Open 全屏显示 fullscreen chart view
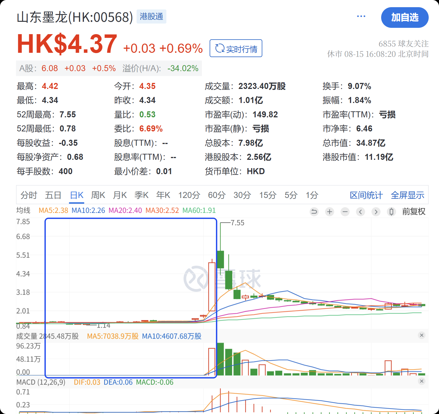The height and width of the screenshot is (414, 439). pos(407,195)
